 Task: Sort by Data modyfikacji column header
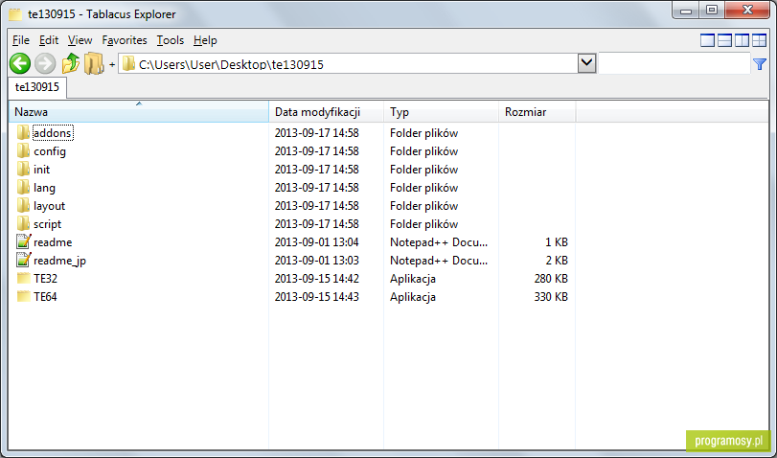tap(326, 112)
